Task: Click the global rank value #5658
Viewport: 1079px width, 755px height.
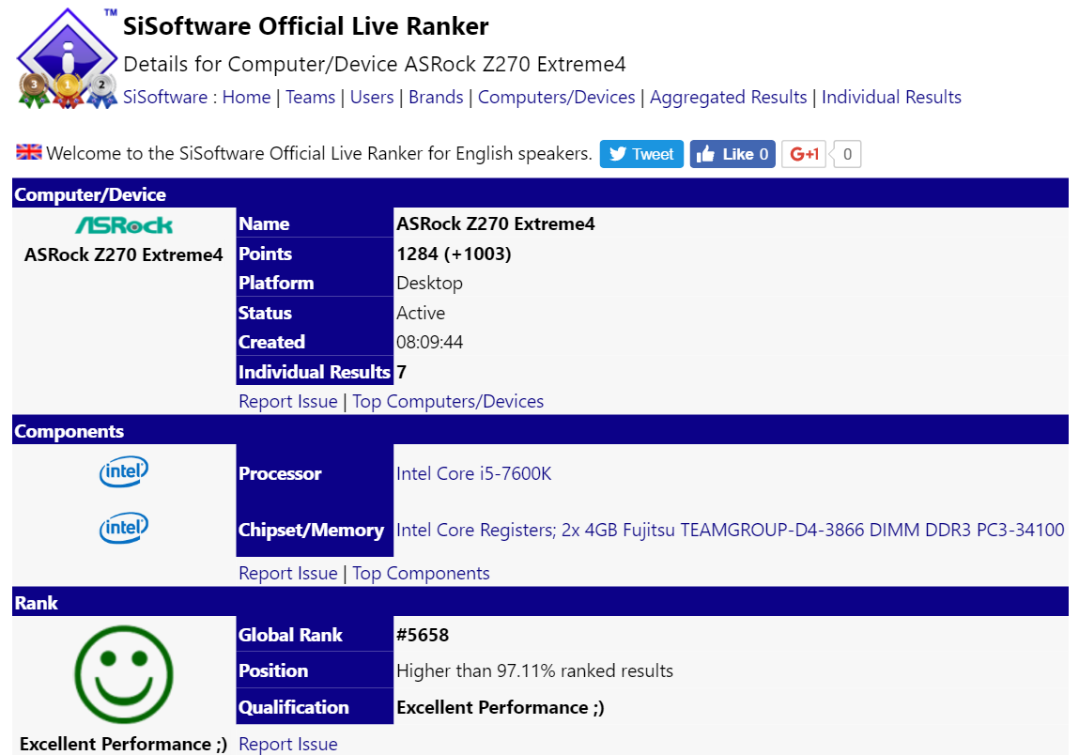Action: [423, 635]
